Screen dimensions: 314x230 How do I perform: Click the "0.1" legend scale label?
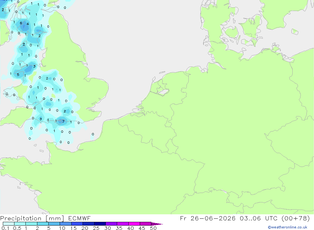coord(5,228)
